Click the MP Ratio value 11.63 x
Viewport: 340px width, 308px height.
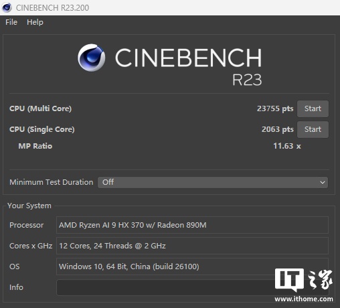pos(287,146)
